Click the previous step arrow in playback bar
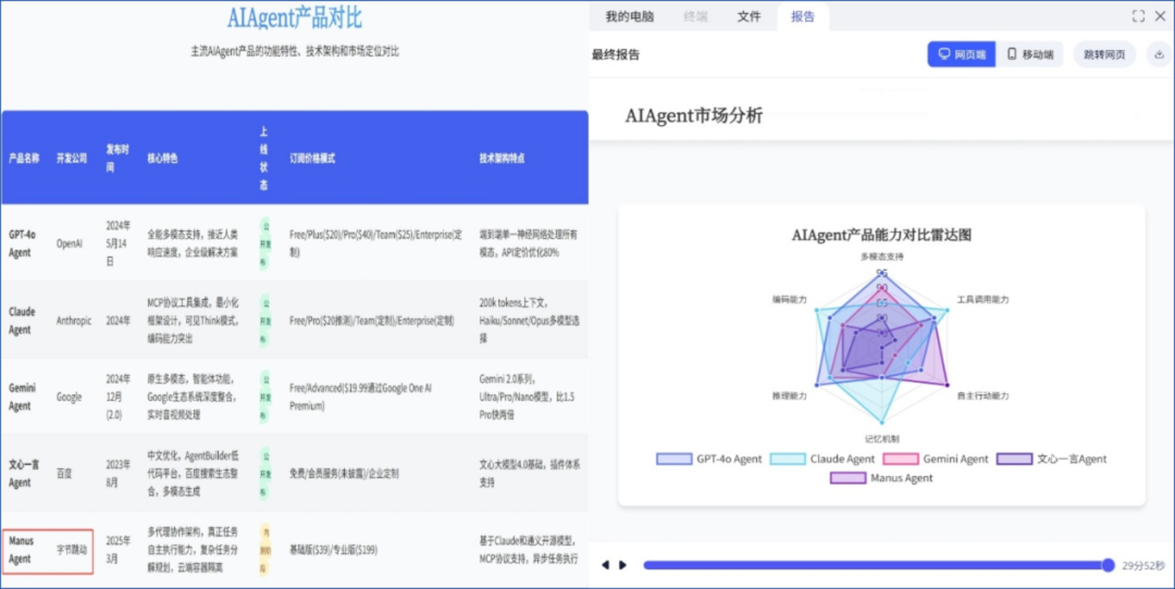The image size is (1175, 589). tap(605, 565)
